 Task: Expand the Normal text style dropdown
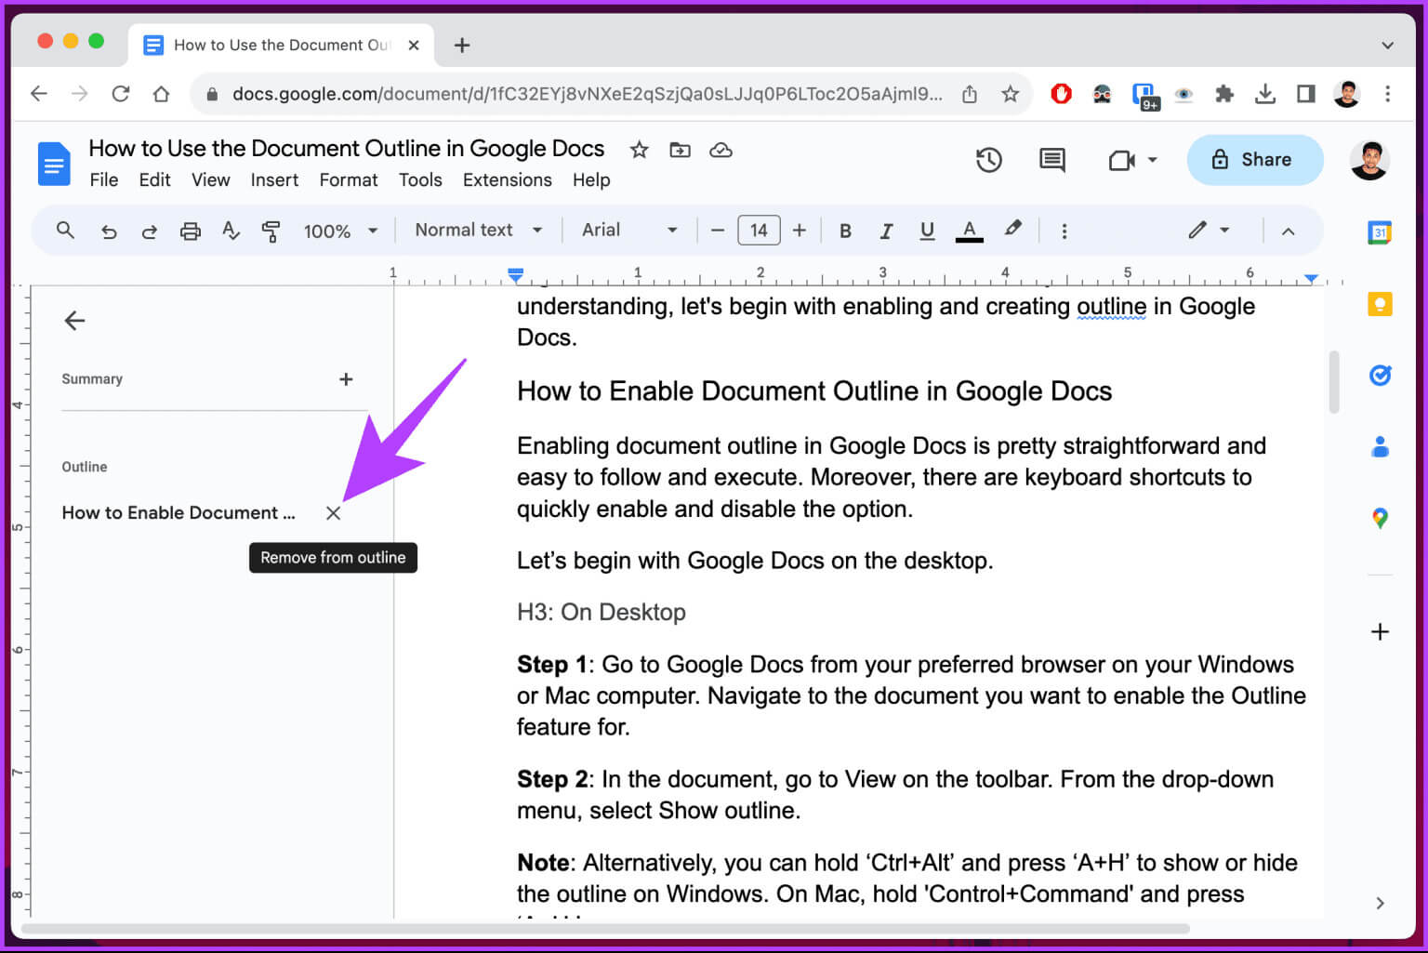coord(478,230)
